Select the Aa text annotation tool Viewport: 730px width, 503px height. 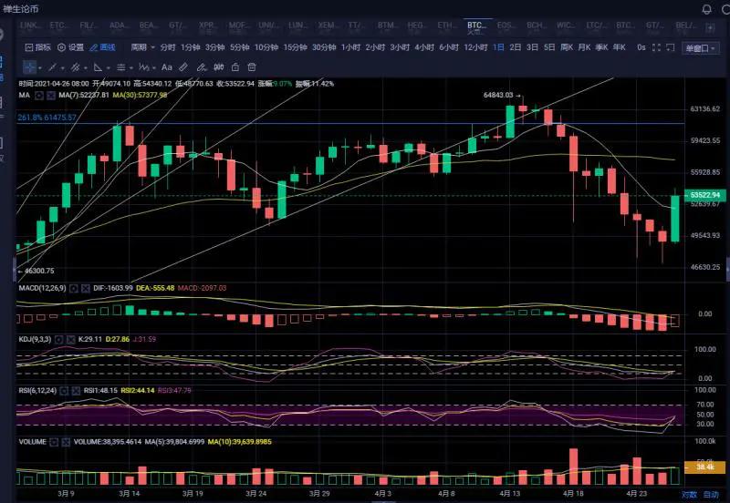[166, 67]
